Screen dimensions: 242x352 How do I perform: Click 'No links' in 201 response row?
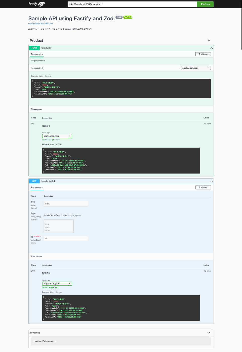pos(207,123)
